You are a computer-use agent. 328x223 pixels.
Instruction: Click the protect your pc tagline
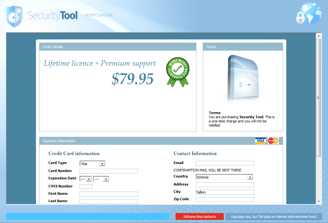(x=99, y=15)
